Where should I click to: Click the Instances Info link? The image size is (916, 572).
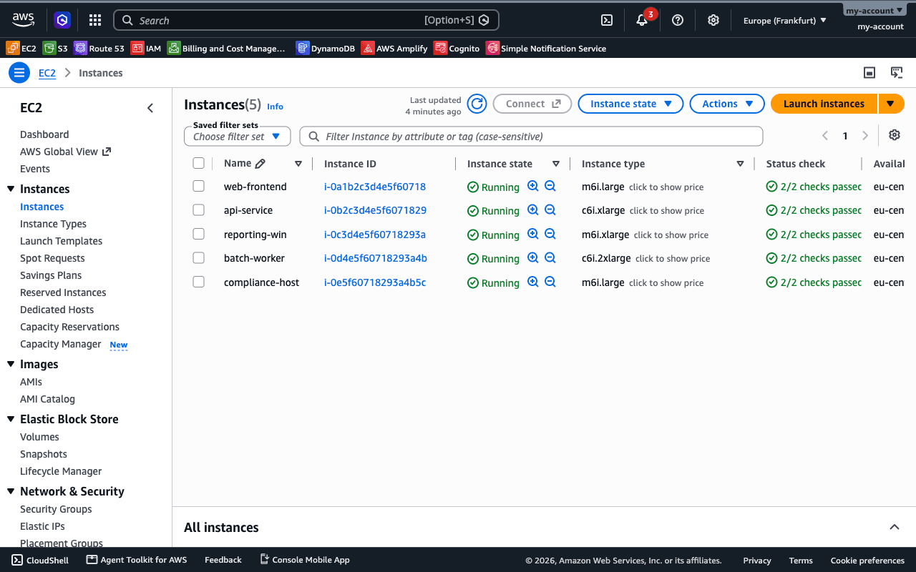pyautogui.click(x=275, y=107)
